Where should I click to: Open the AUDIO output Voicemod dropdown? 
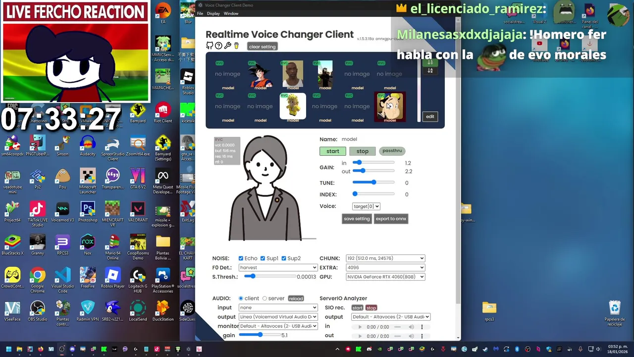click(x=278, y=317)
